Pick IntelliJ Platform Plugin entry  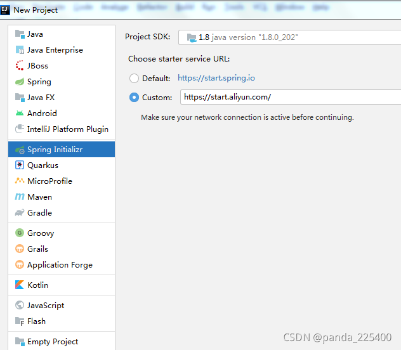point(68,129)
